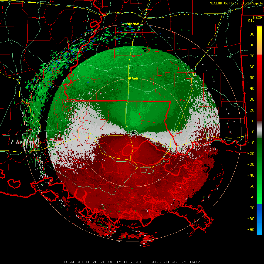Click the 50 NMI range ring label

coord(133,78)
